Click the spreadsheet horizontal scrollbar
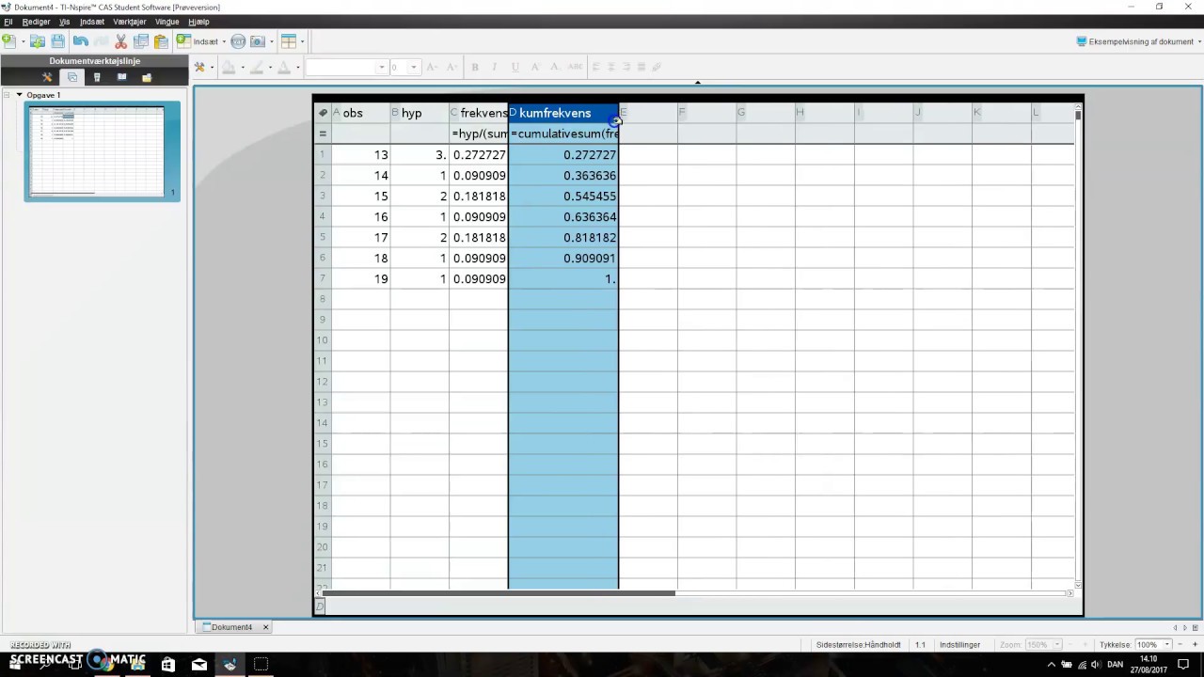The image size is (1204, 677). tap(499, 593)
